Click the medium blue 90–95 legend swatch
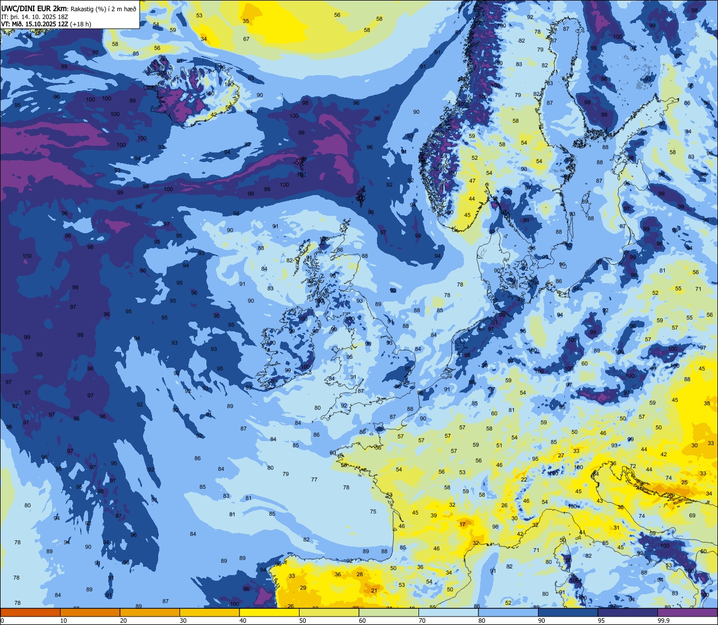The height and width of the screenshot is (625, 718). (568, 612)
